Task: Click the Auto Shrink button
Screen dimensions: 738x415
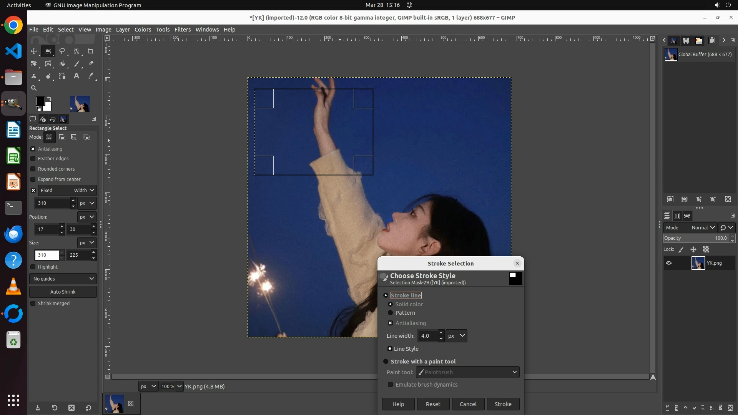Action: (63, 292)
